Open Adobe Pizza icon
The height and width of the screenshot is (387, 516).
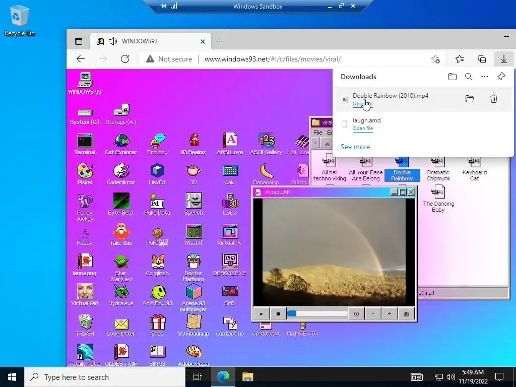193,355
